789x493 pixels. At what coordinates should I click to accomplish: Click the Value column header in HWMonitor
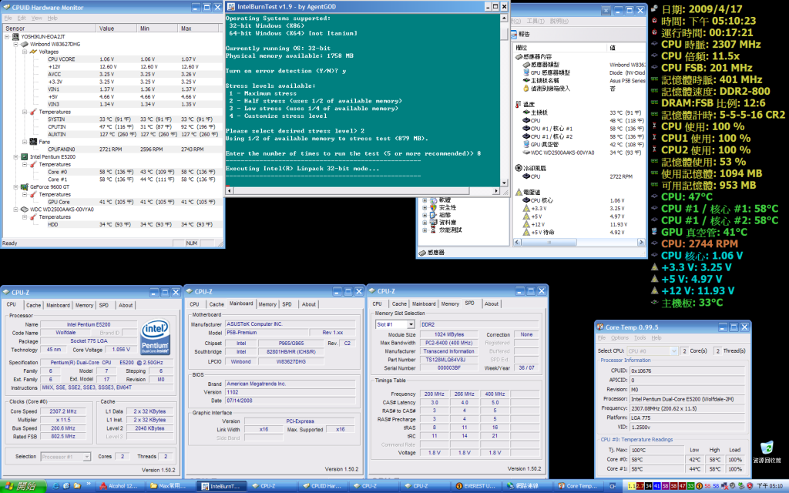117,29
